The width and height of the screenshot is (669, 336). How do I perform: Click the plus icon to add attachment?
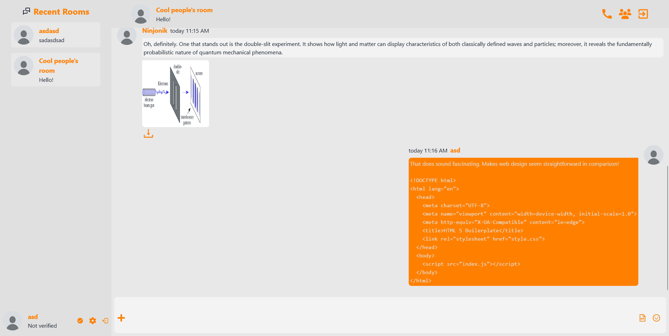(121, 318)
